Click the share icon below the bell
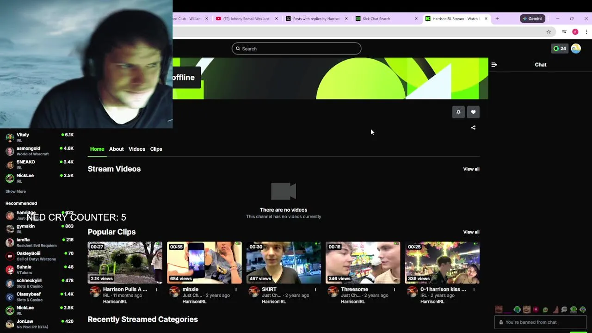This screenshot has width=592, height=333. (473, 128)
